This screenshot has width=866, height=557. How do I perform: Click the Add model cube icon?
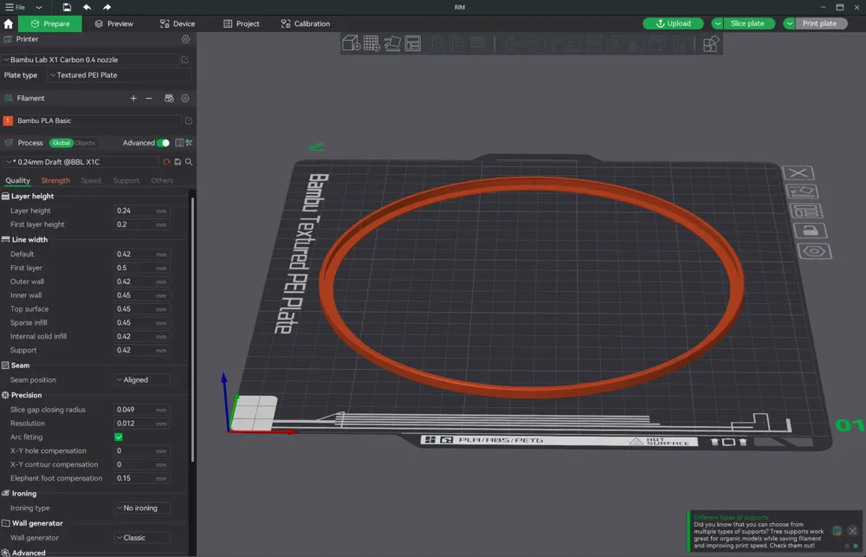(352, 43)
